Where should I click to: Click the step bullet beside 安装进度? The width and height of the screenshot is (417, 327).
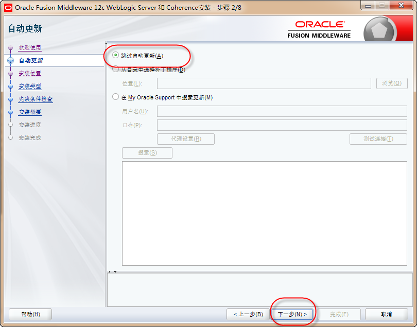point(11,125)
